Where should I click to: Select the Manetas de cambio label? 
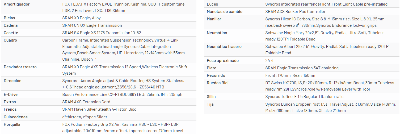pos(225,12)
